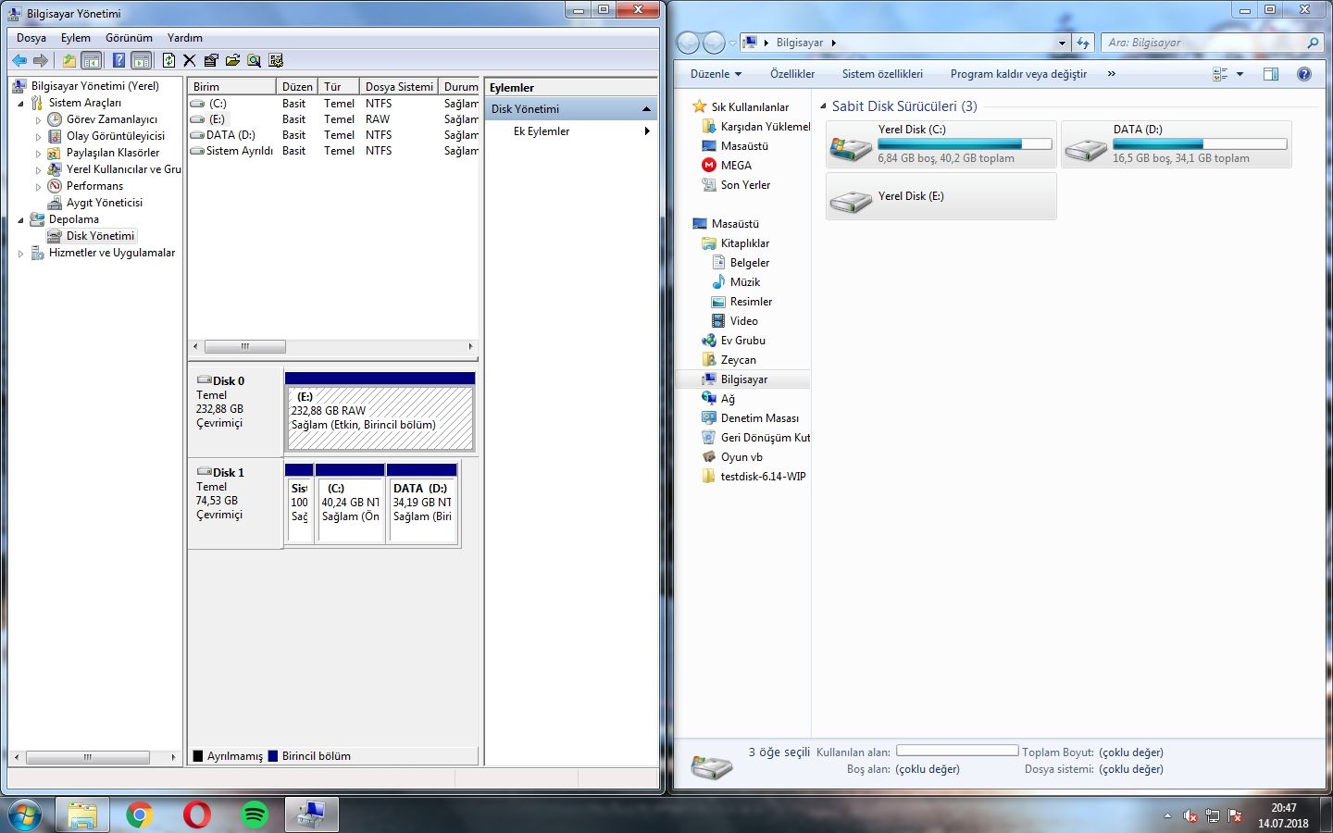Toggle the Show/Hide action pane toolbar button
The image size is (1333, 833).
pyautogui.click(x=141, y=60)
